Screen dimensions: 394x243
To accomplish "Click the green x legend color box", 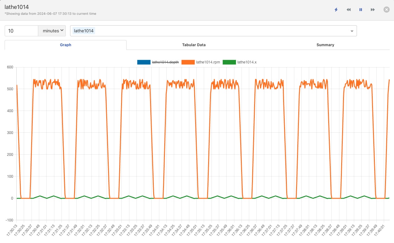I will click(229, 62).
